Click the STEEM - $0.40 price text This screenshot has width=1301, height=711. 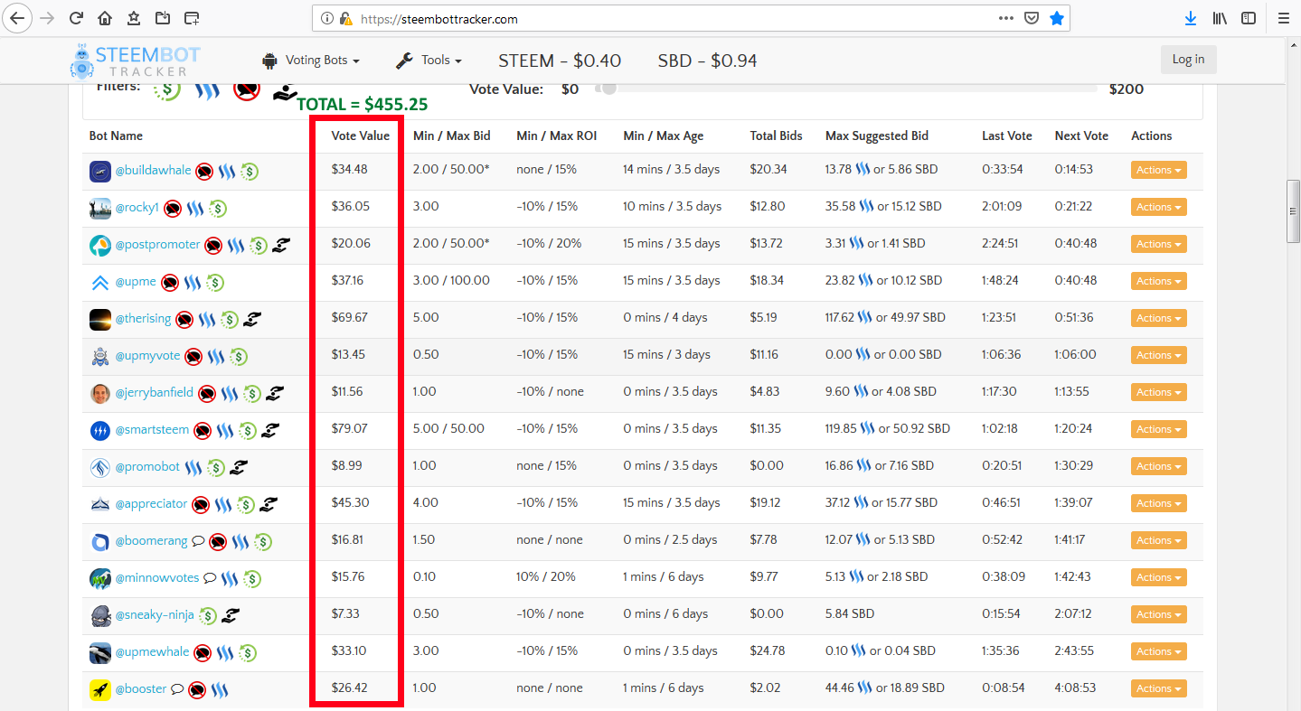(560, 61)
